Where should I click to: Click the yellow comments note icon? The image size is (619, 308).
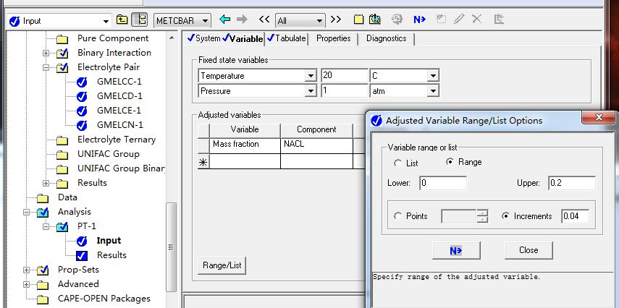click(358, 20)
